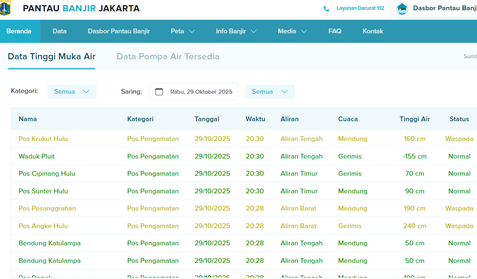
Task: Switch to the Data Pompa Air Tersedia tab
Action: pyautogui.click(x=168, y=56)
